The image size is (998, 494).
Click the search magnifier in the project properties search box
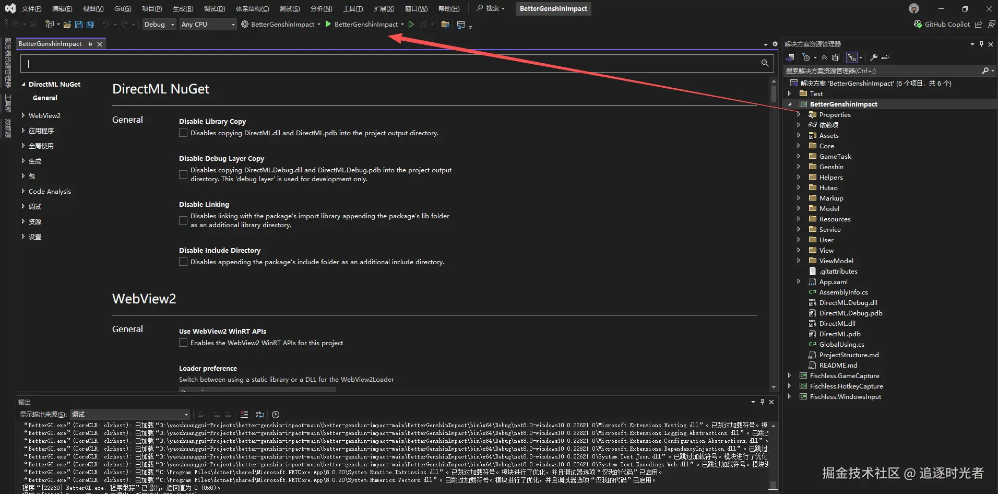tap(765, 63)
